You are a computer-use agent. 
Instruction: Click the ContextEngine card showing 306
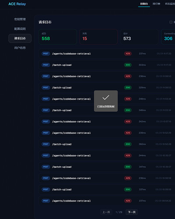[x=168, y=37]
